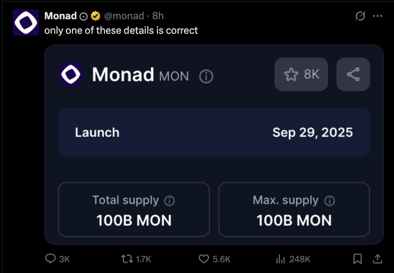Click the info icon beside MON

point(206,77)
